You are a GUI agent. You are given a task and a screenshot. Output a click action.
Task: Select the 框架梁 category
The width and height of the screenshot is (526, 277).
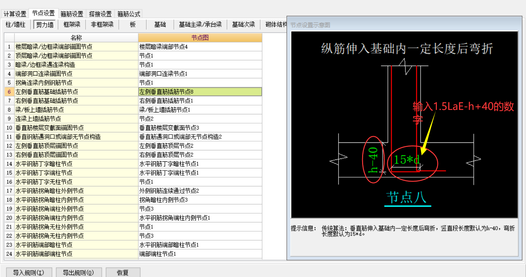point(72,24)
